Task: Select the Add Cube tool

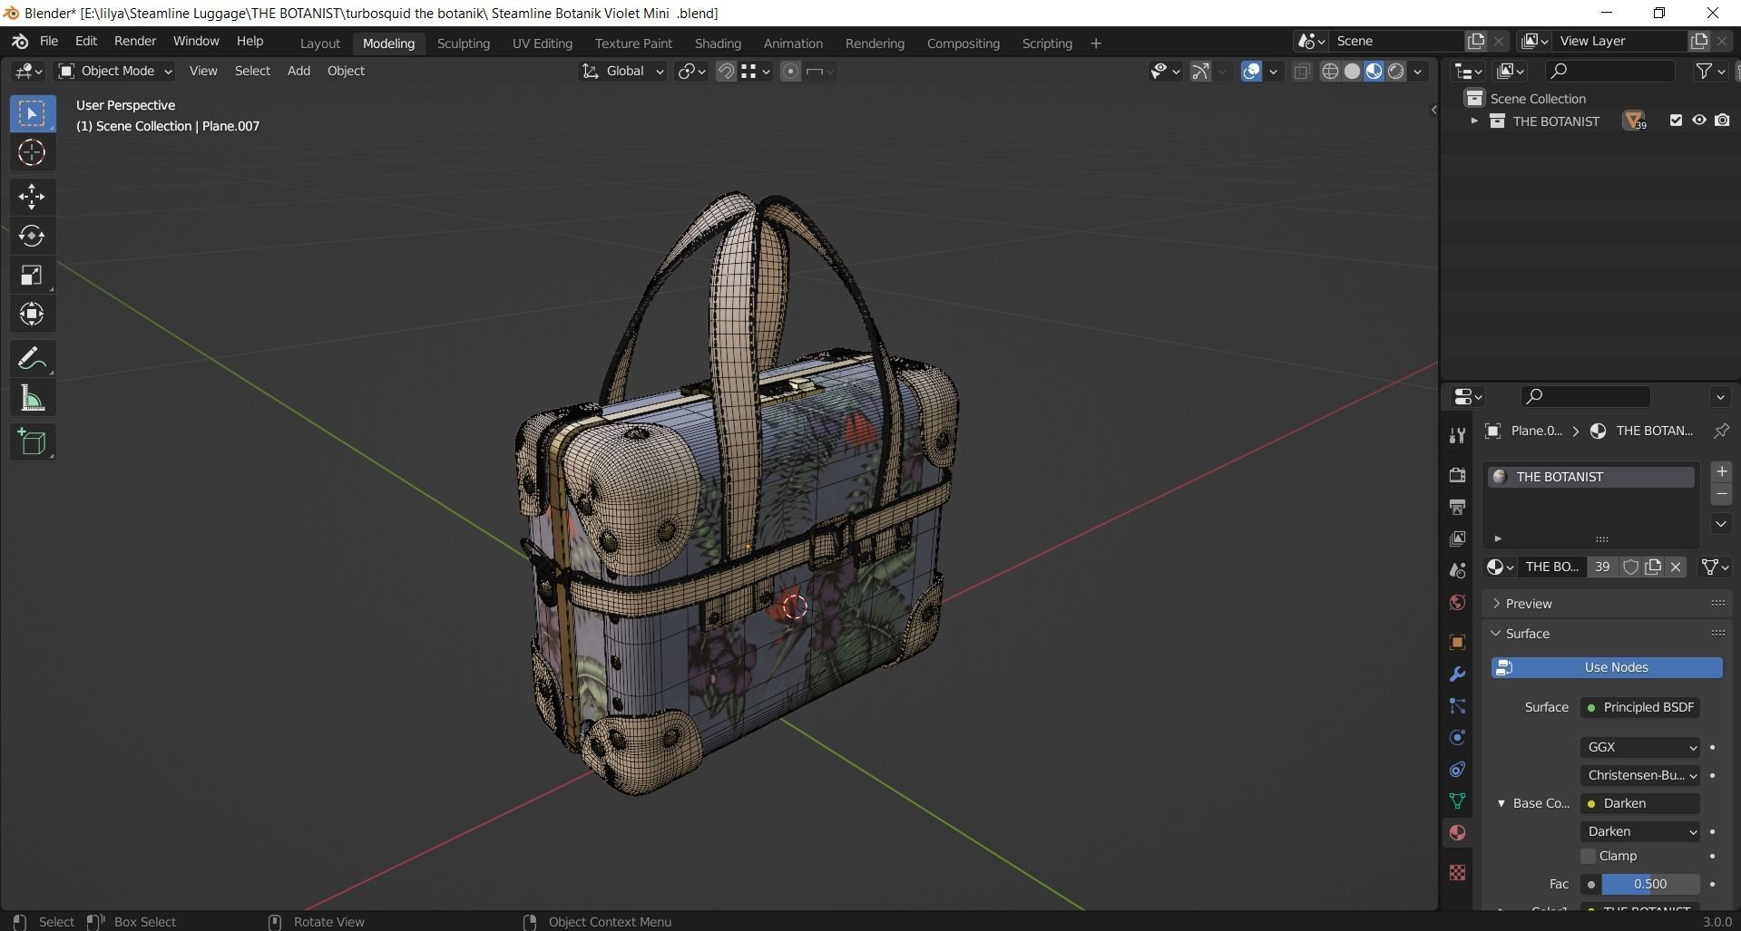Action: click(x=33, y=442)
